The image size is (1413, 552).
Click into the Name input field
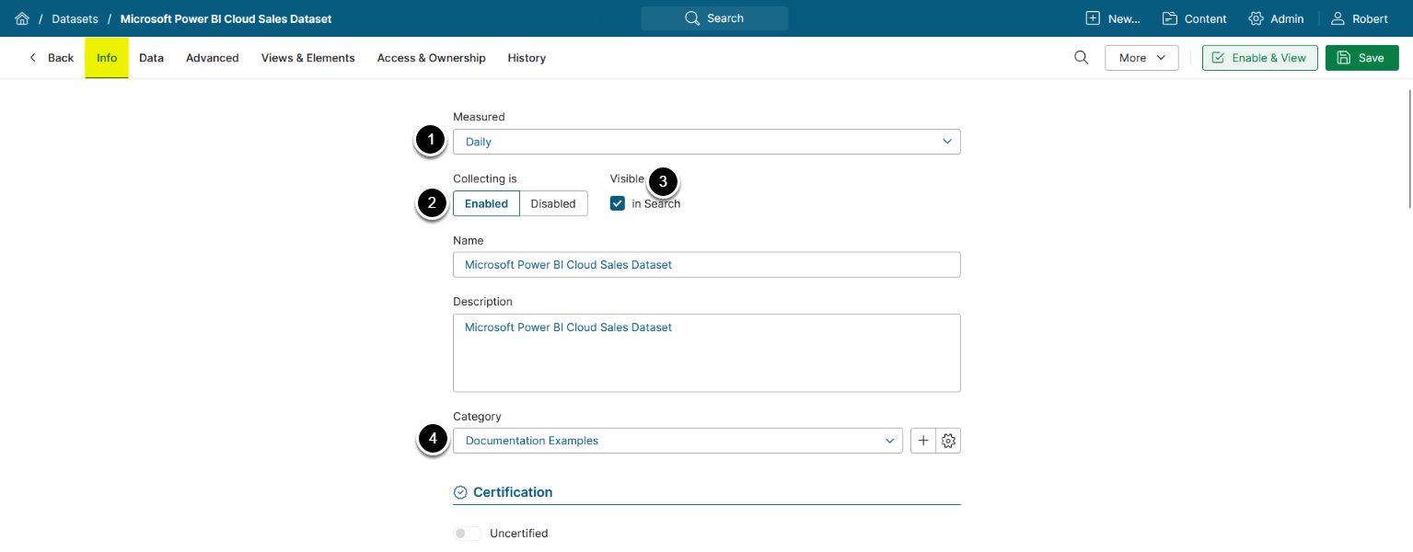706,265
